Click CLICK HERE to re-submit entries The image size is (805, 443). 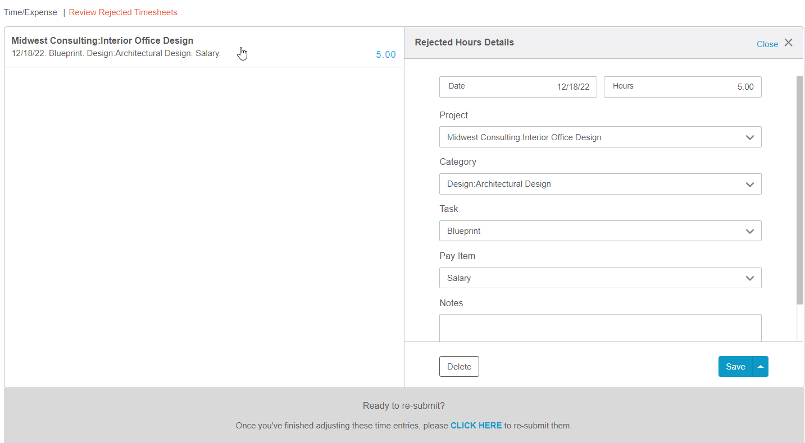pos(476,426)
